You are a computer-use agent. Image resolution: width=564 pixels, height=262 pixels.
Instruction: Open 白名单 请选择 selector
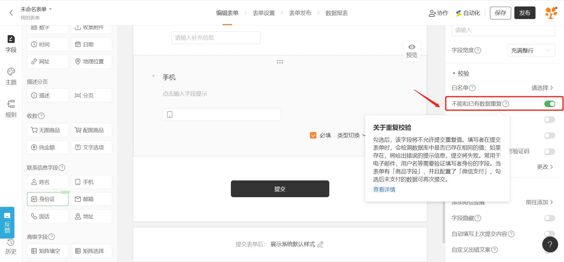(542, 88)
